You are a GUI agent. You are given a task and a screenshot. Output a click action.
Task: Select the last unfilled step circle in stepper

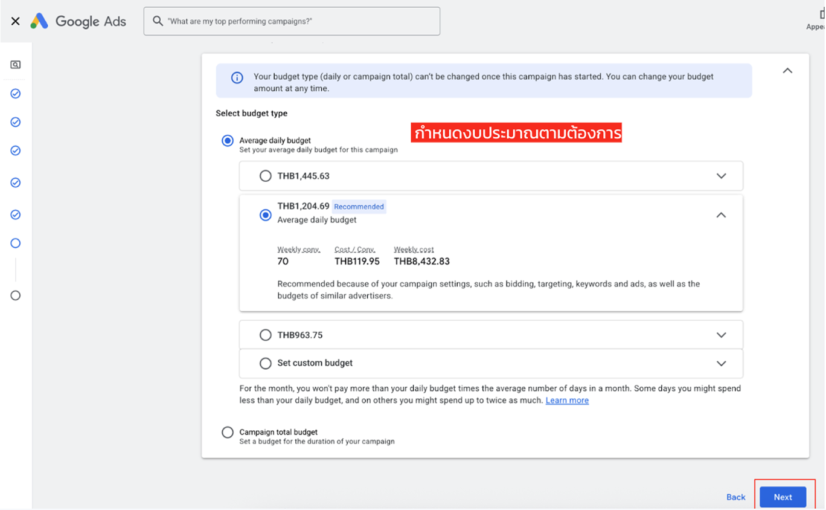[16, 295]
